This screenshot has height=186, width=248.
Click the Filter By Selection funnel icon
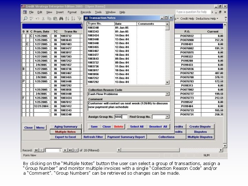[x=79, y=19]
